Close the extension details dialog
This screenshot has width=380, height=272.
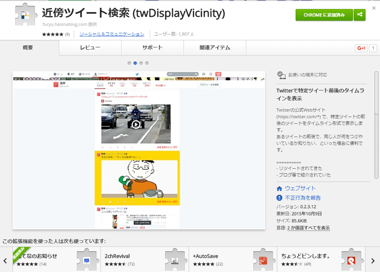tap(374, 8)
